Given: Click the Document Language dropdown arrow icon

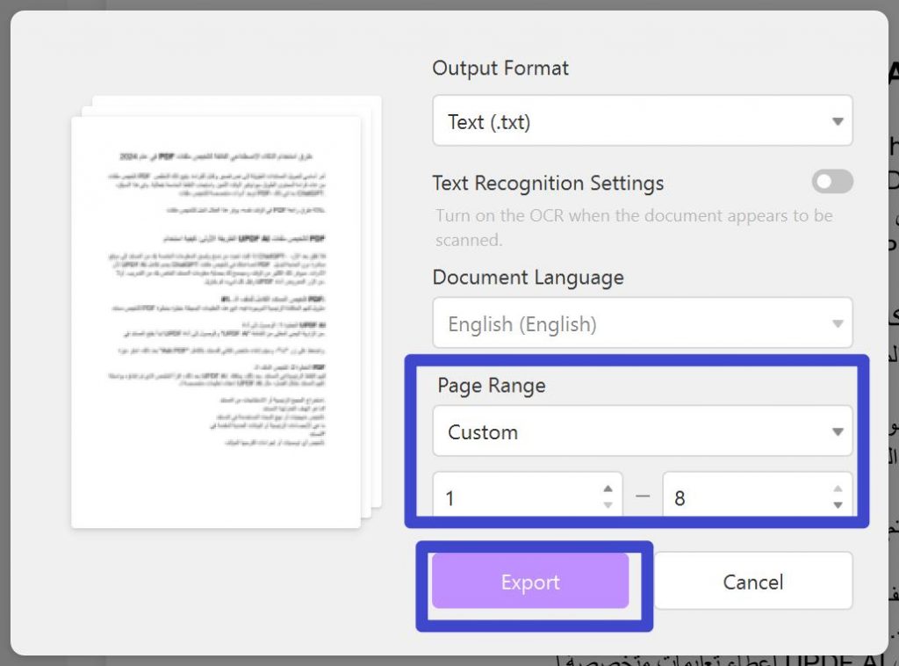Looking at the screenshot, I should [x=836, y=323].
